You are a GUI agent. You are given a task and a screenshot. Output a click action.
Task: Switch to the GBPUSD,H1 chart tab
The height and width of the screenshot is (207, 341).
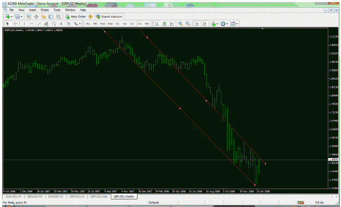point(77,197)
